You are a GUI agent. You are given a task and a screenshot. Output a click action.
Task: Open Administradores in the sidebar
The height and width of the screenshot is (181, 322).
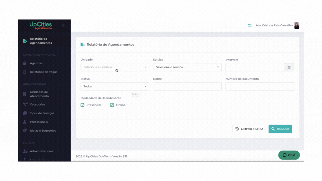41,151
